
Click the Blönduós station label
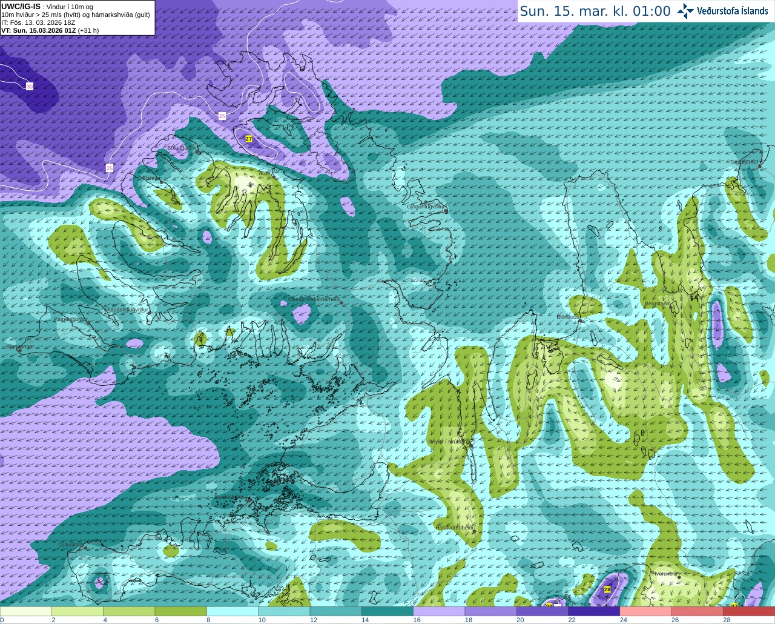point(568,317)
